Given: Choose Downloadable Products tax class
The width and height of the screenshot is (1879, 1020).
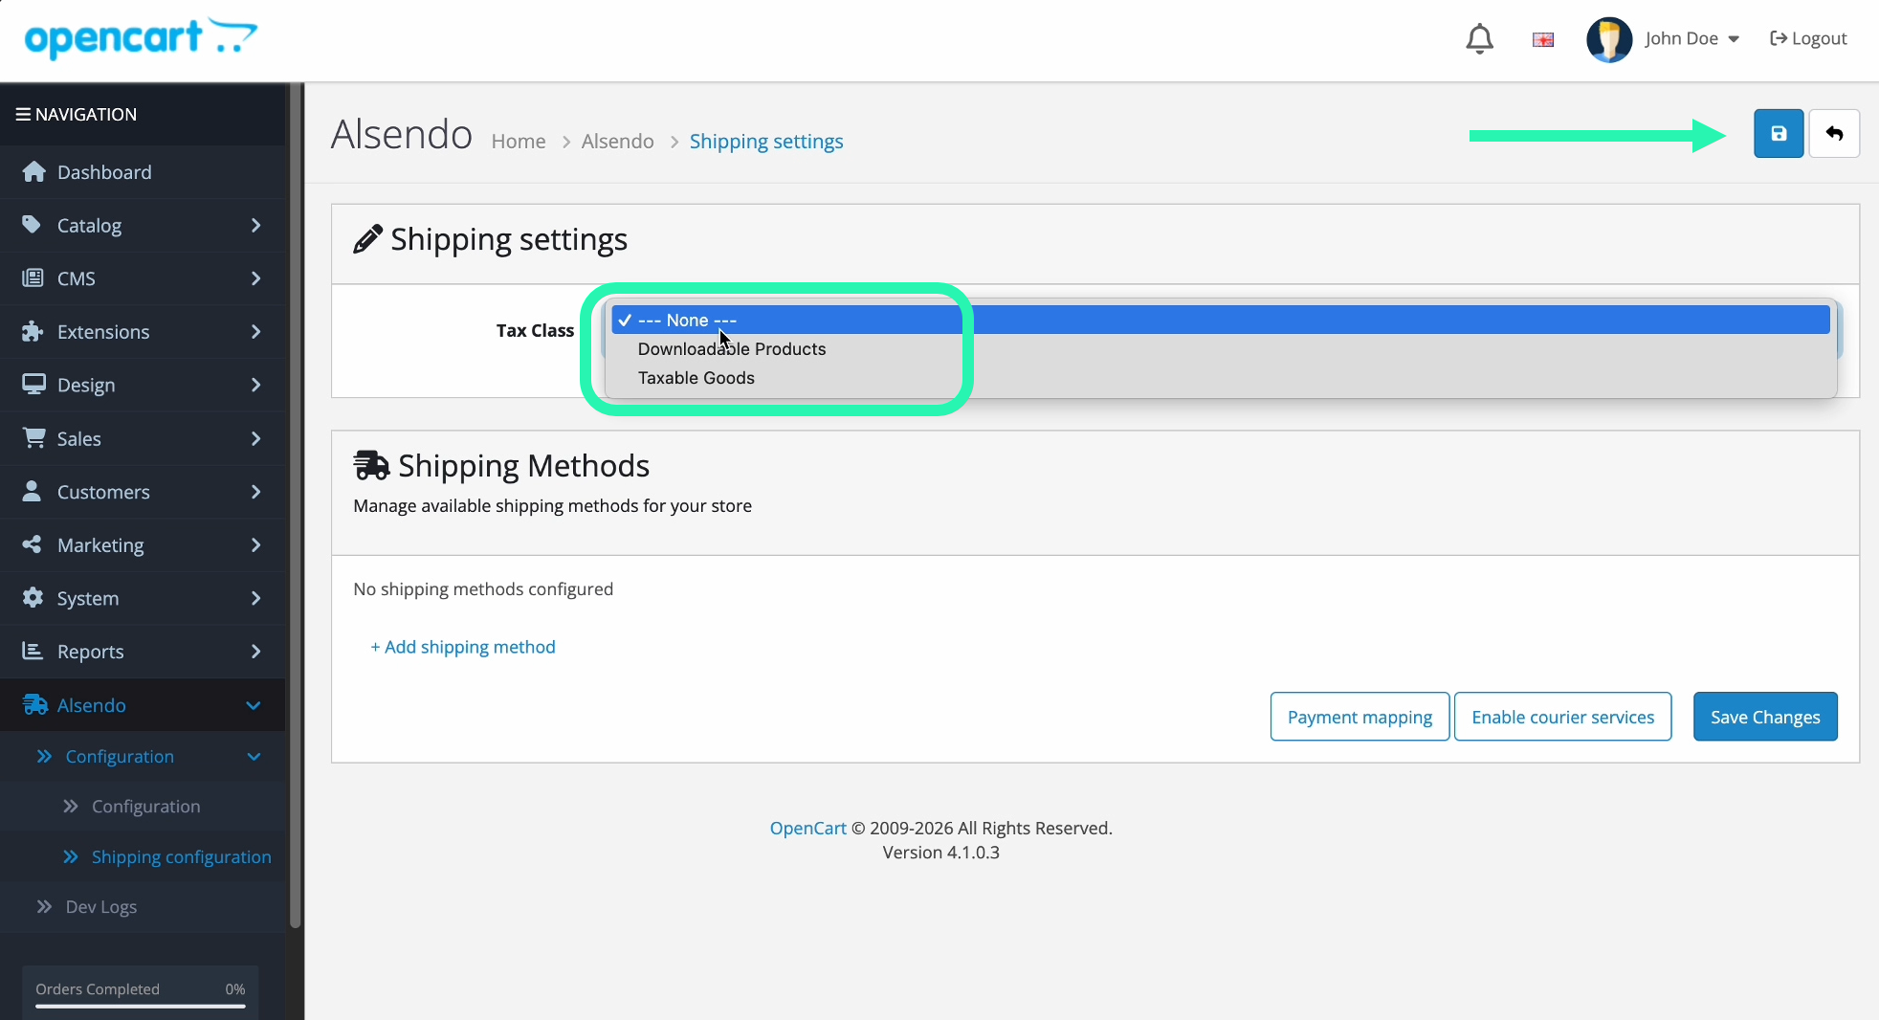Looking at the screenshot, I should 1221,349.
